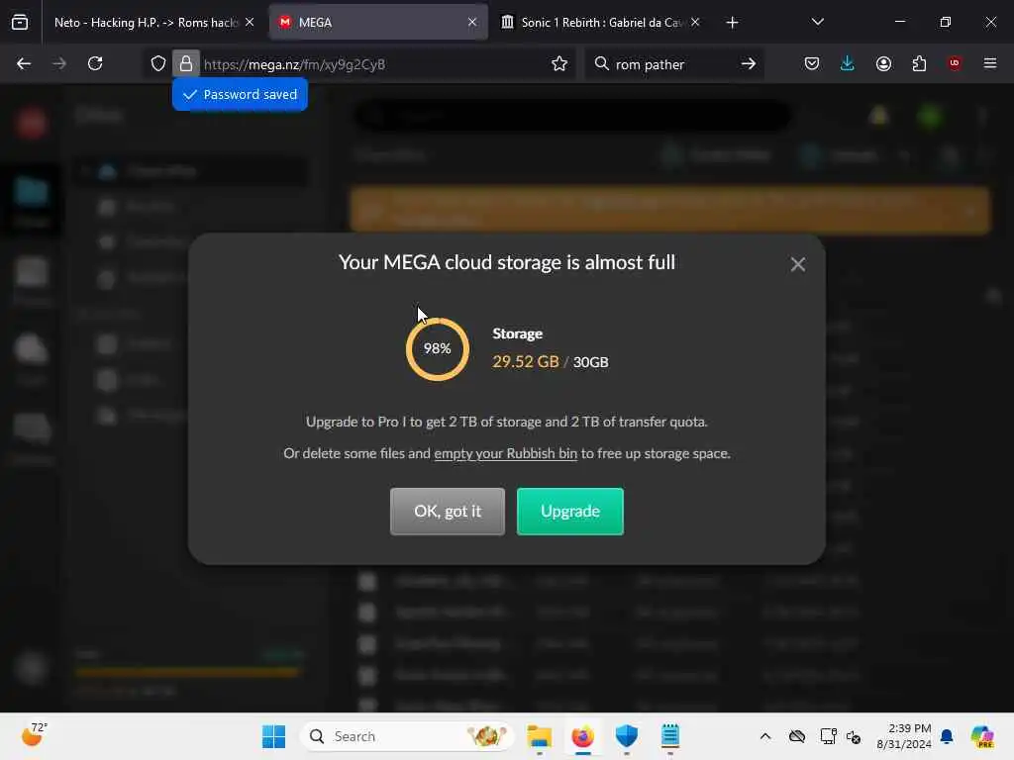Click the site padlock security icon
Screen dimensions: 1014x760
tap(185, 63)
